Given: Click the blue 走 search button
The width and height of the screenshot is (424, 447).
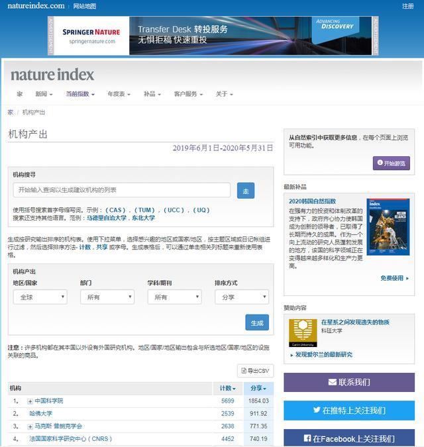Looking at the screenshot, I should pos(246,191).
